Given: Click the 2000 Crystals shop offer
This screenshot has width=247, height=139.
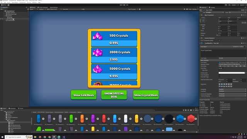Looking at the screenshot, I should click(x=114, y=55).
